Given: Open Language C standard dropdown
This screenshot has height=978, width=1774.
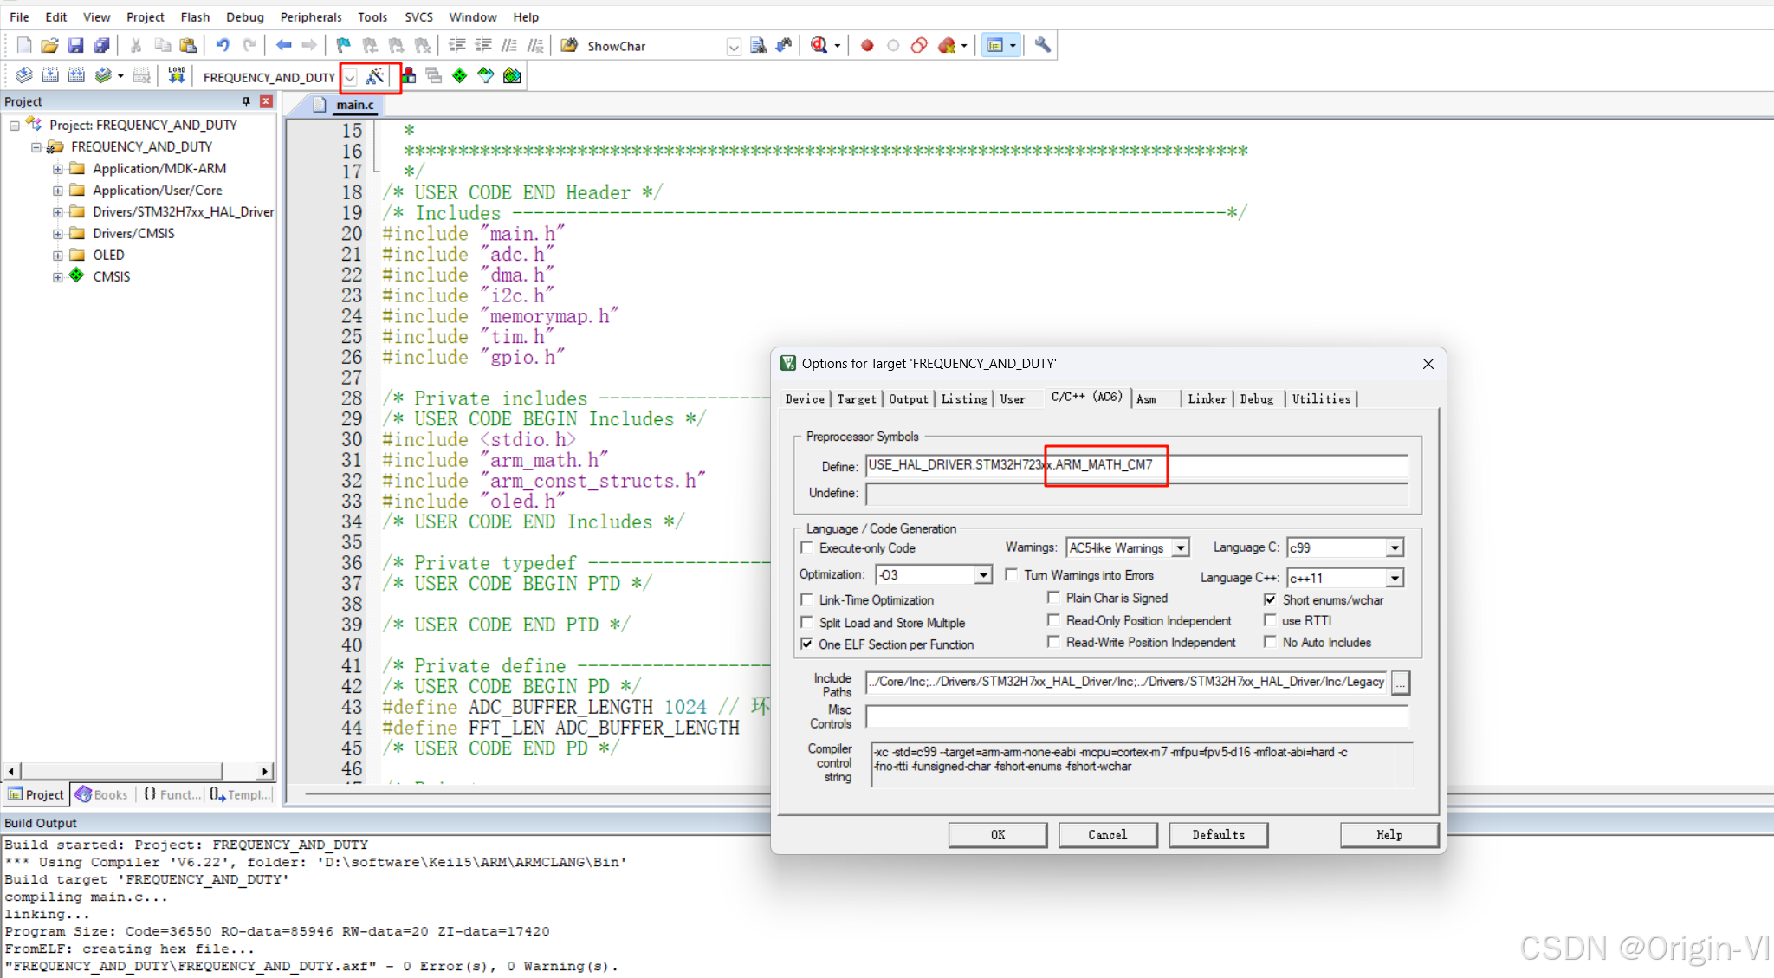Looking at the screenshot, I should [1395, 547].
